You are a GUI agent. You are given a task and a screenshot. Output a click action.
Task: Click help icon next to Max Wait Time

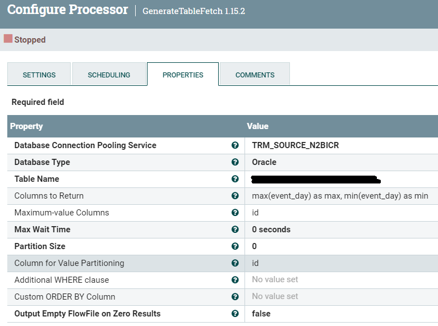pyautogui.click(x=235, y=229)
